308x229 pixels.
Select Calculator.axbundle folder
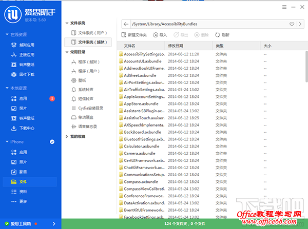coord(142,146)
